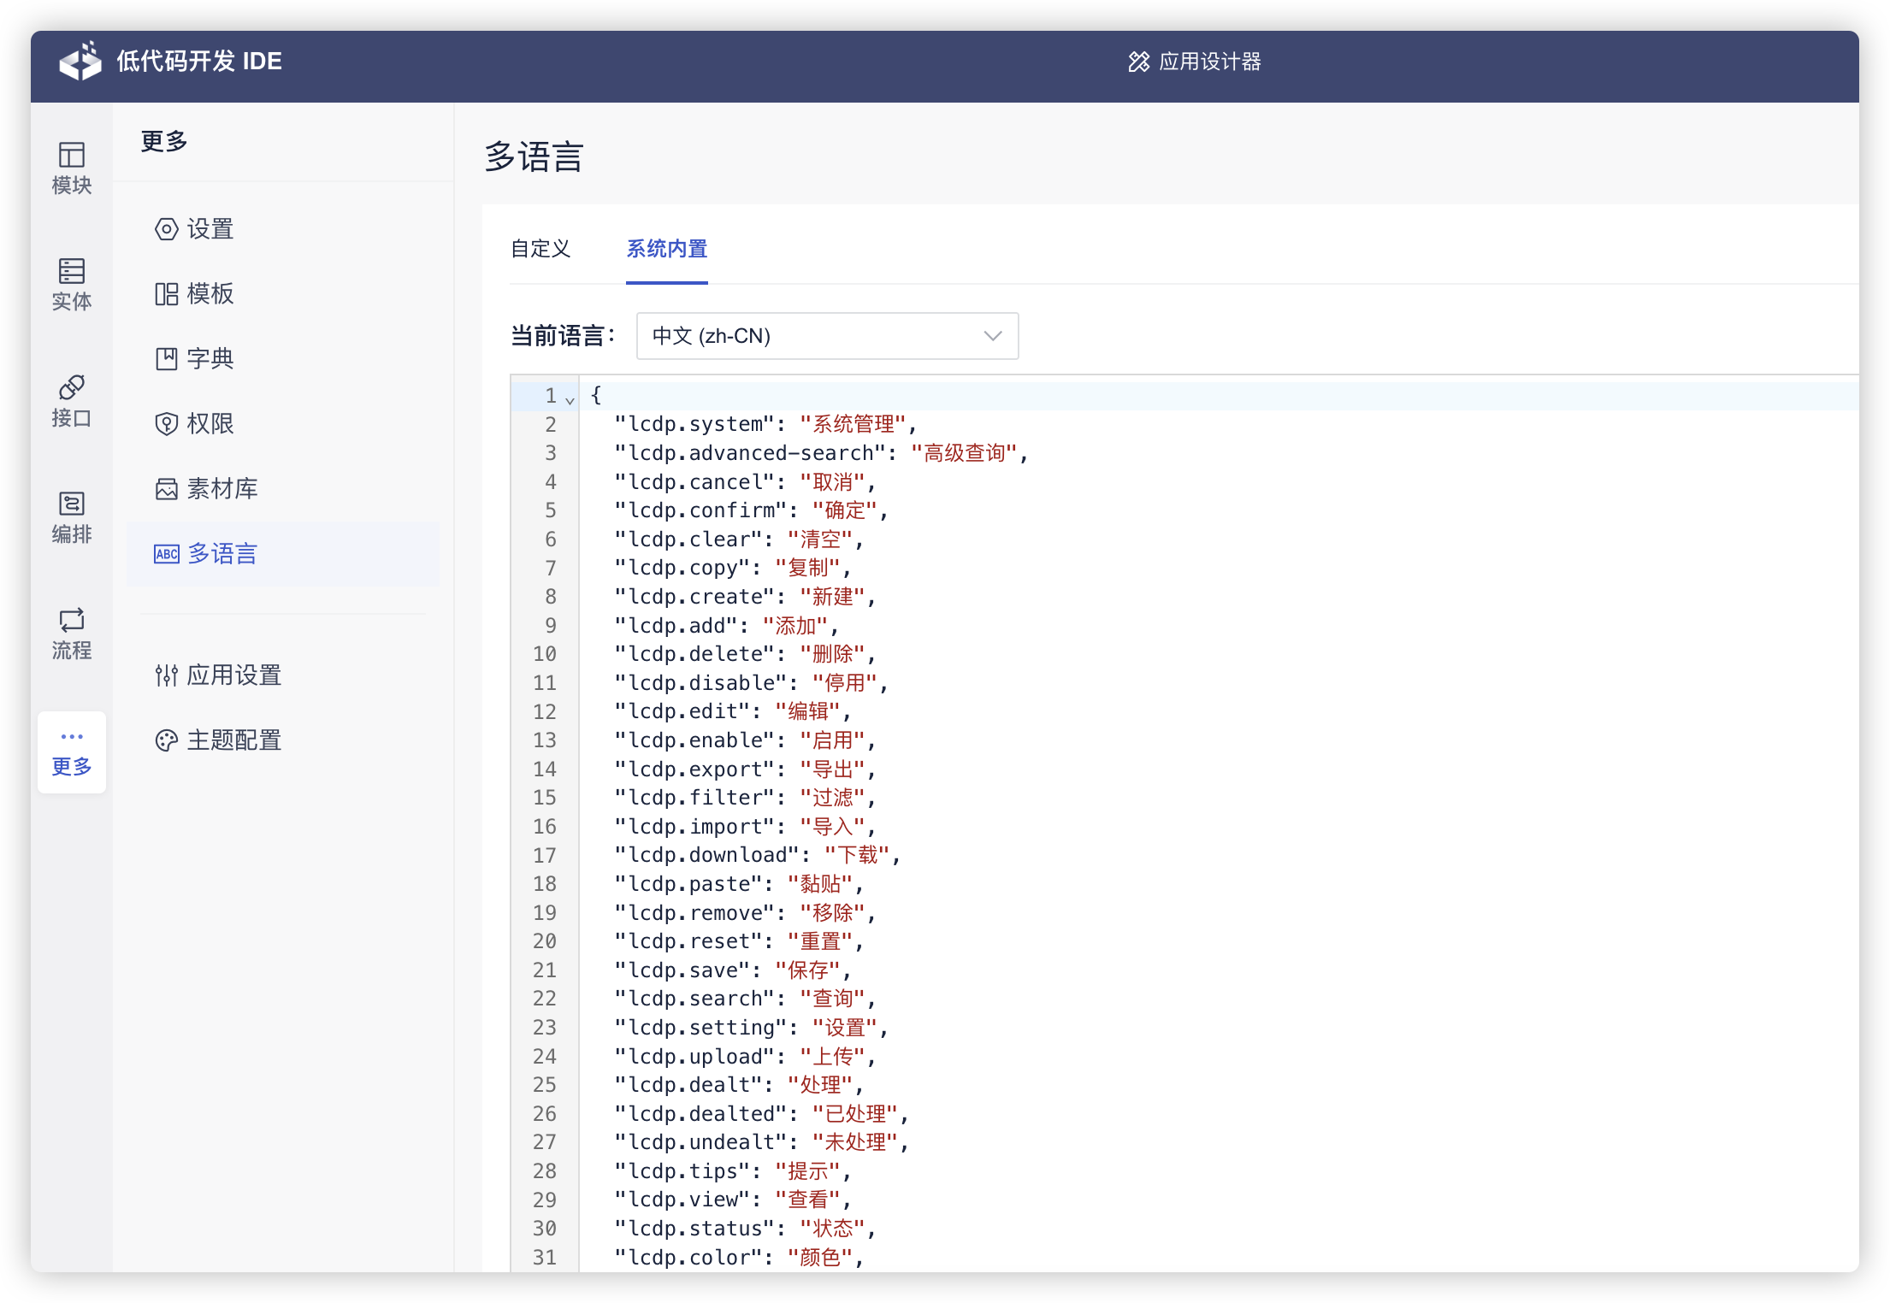
Task: Switch to the 系统内置 tab
Action: pos(666,249)
